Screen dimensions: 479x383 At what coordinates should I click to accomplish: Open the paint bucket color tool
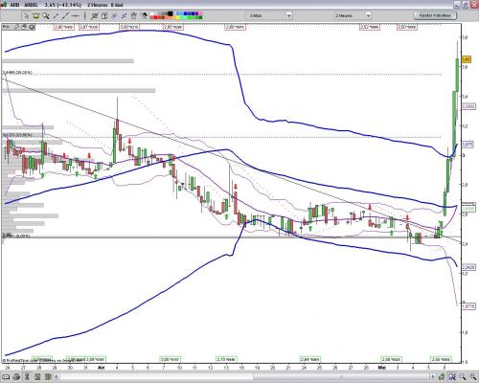(x=144, y=15)
